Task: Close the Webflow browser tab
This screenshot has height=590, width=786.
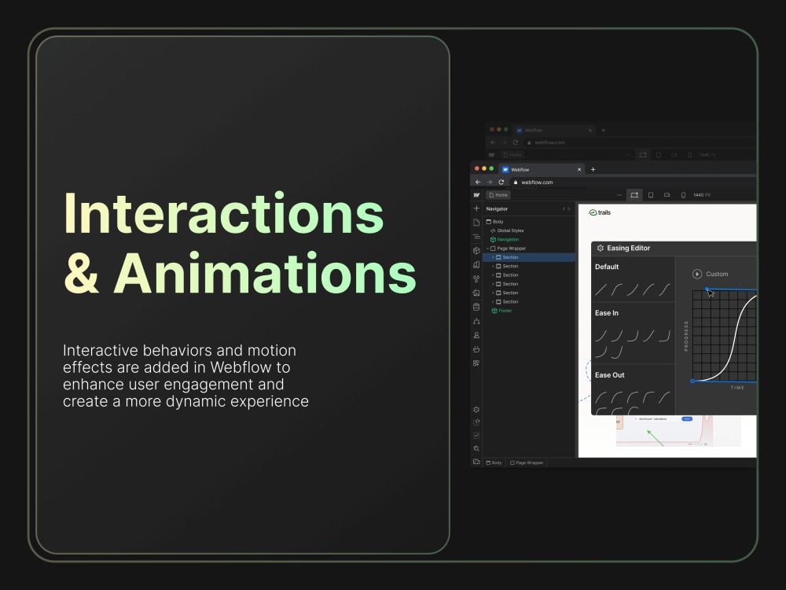Action: pyautogui.click(x=579, y=170)
